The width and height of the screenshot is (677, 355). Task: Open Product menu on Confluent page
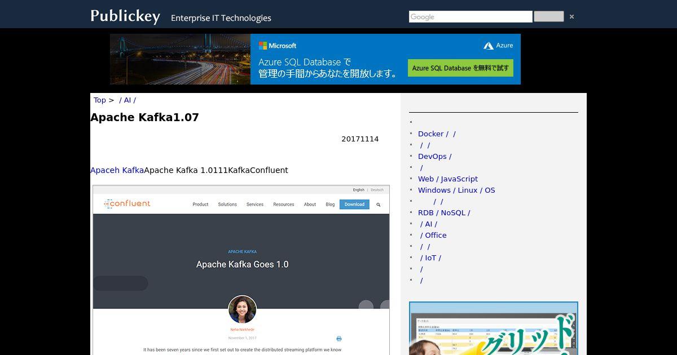[x=200, y=205]
